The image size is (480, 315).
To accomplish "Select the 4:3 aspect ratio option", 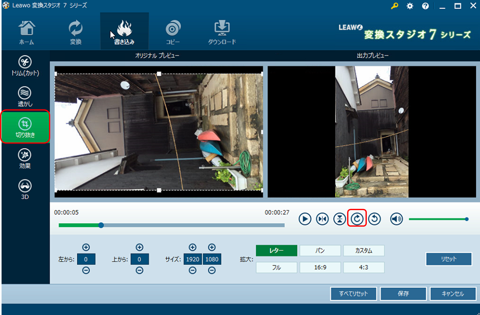I will pyautogui.click(x=363, y=267).
